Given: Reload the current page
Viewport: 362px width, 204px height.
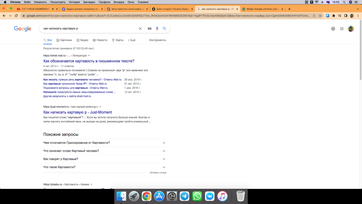Looking at the screenshot, I should [x=16, y=15].
